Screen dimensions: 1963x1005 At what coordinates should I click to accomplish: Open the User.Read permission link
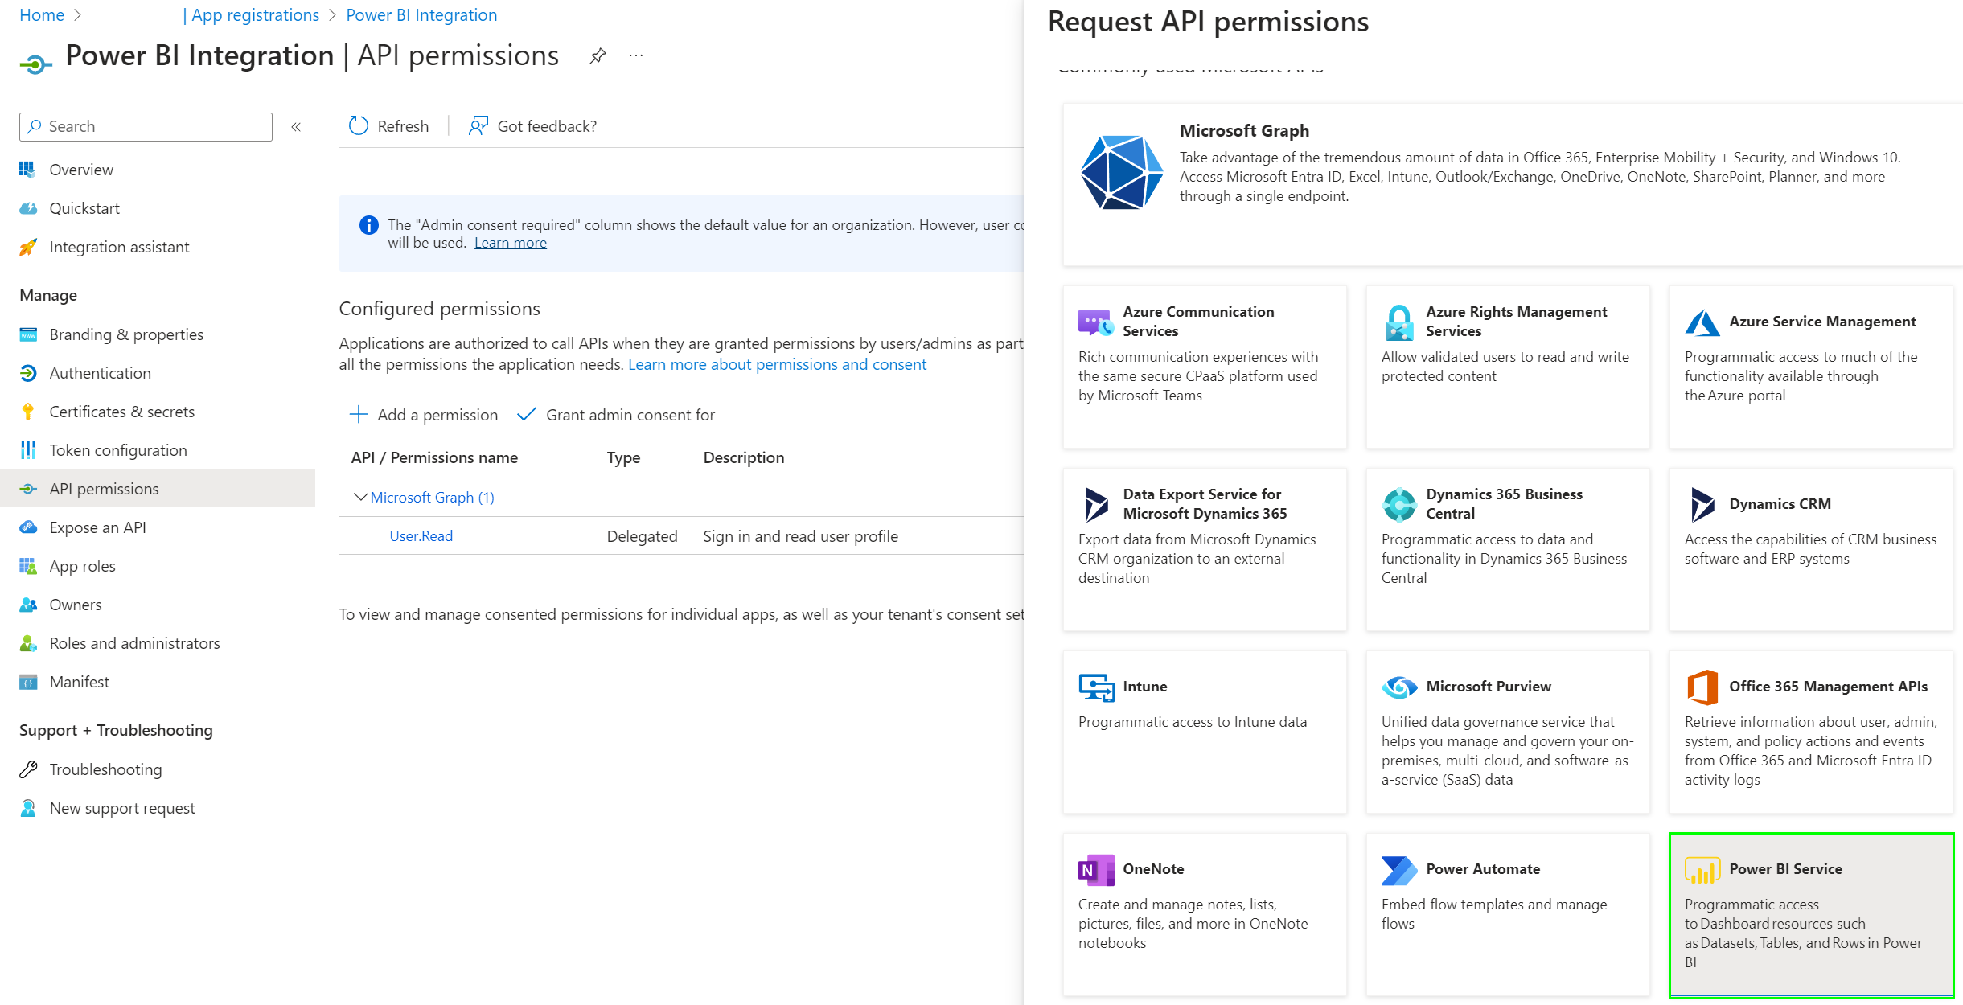click(421, 536)
